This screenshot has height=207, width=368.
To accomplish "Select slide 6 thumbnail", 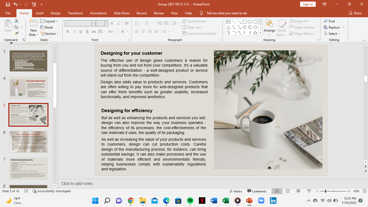I will tap(28, 142).
